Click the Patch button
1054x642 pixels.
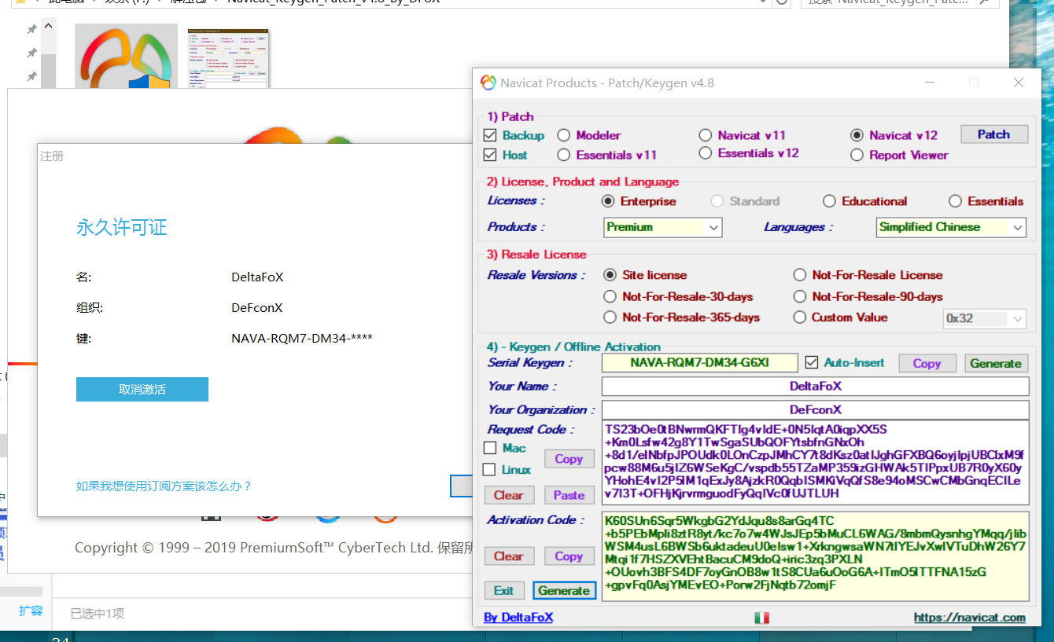[x=993, y=134]
